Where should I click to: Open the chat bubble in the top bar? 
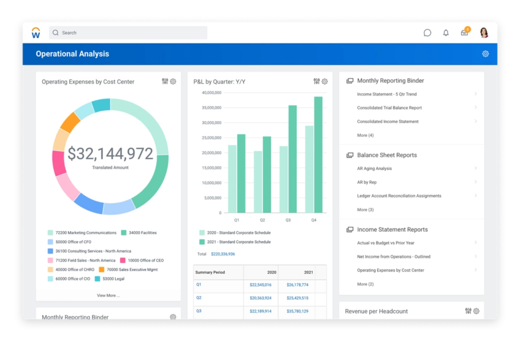[427, 32]
